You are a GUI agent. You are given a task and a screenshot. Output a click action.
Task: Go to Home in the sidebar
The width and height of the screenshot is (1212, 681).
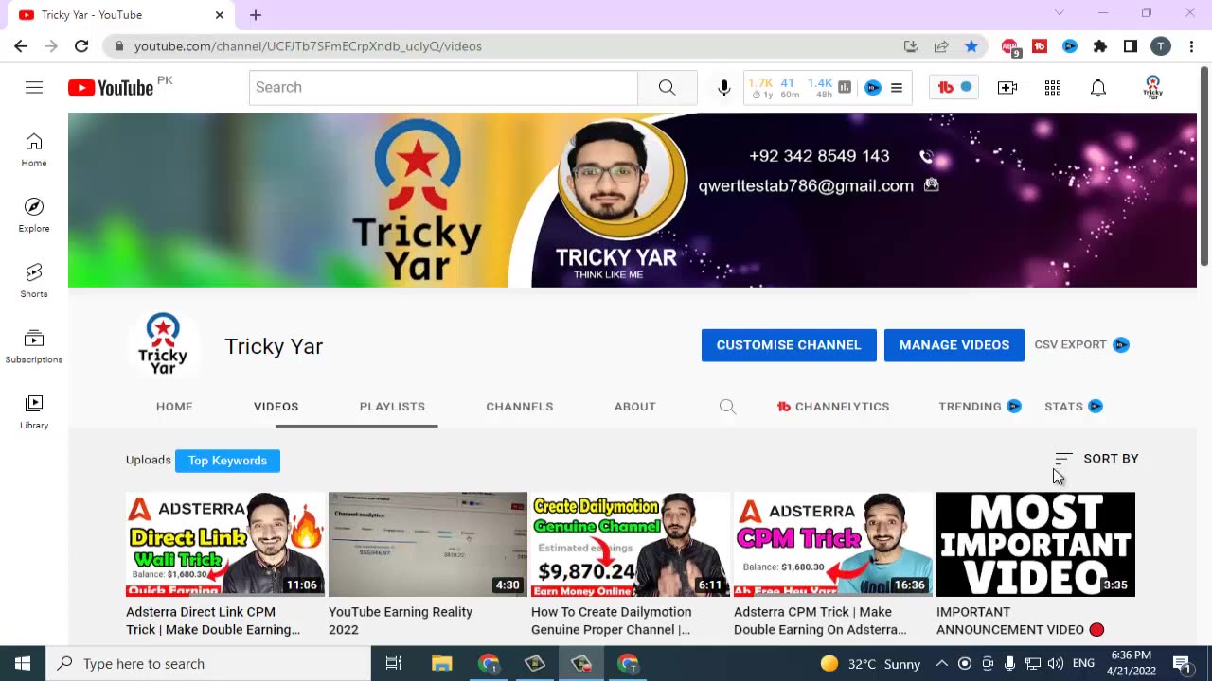pyautogui.click(x=34, y=149)
